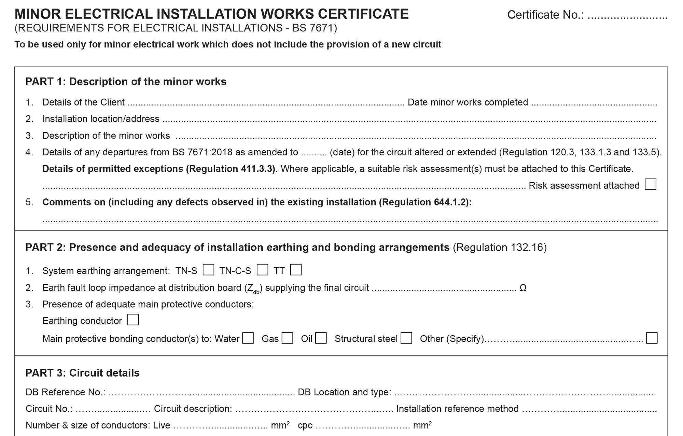The height and width of the screenshot is (436, 683).
Task: Click the DB Reference No. field
Action: click(201, 392)
